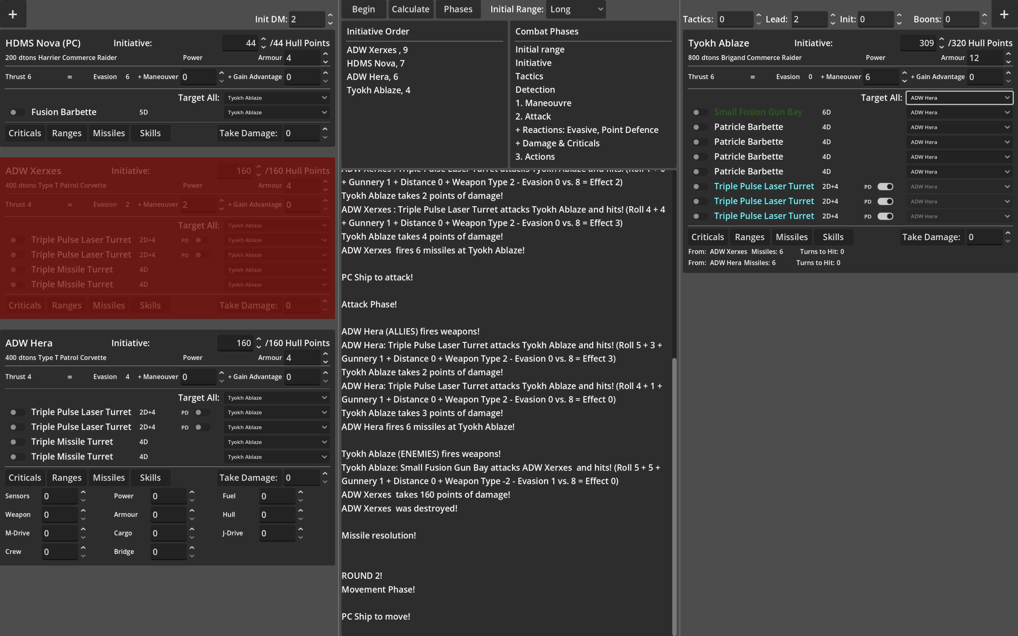Open ADW Hera Skills tab

pos(151,478)
